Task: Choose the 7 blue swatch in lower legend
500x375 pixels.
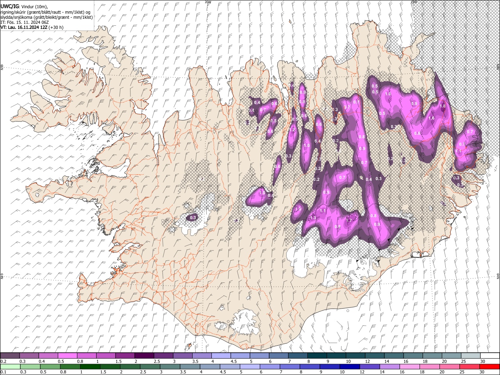Action: [x=290, y=366]
